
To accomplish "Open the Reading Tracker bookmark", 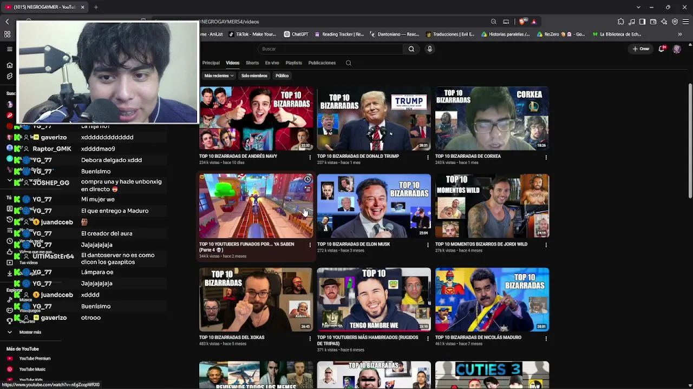I will pyautogui.click(x=339, y=34).
